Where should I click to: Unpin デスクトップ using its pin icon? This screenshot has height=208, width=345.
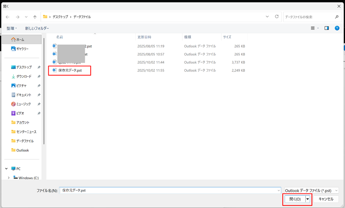[x=39, y=67]
